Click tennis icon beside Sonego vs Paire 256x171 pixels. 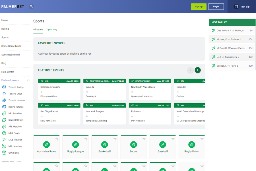click(214, 66)
